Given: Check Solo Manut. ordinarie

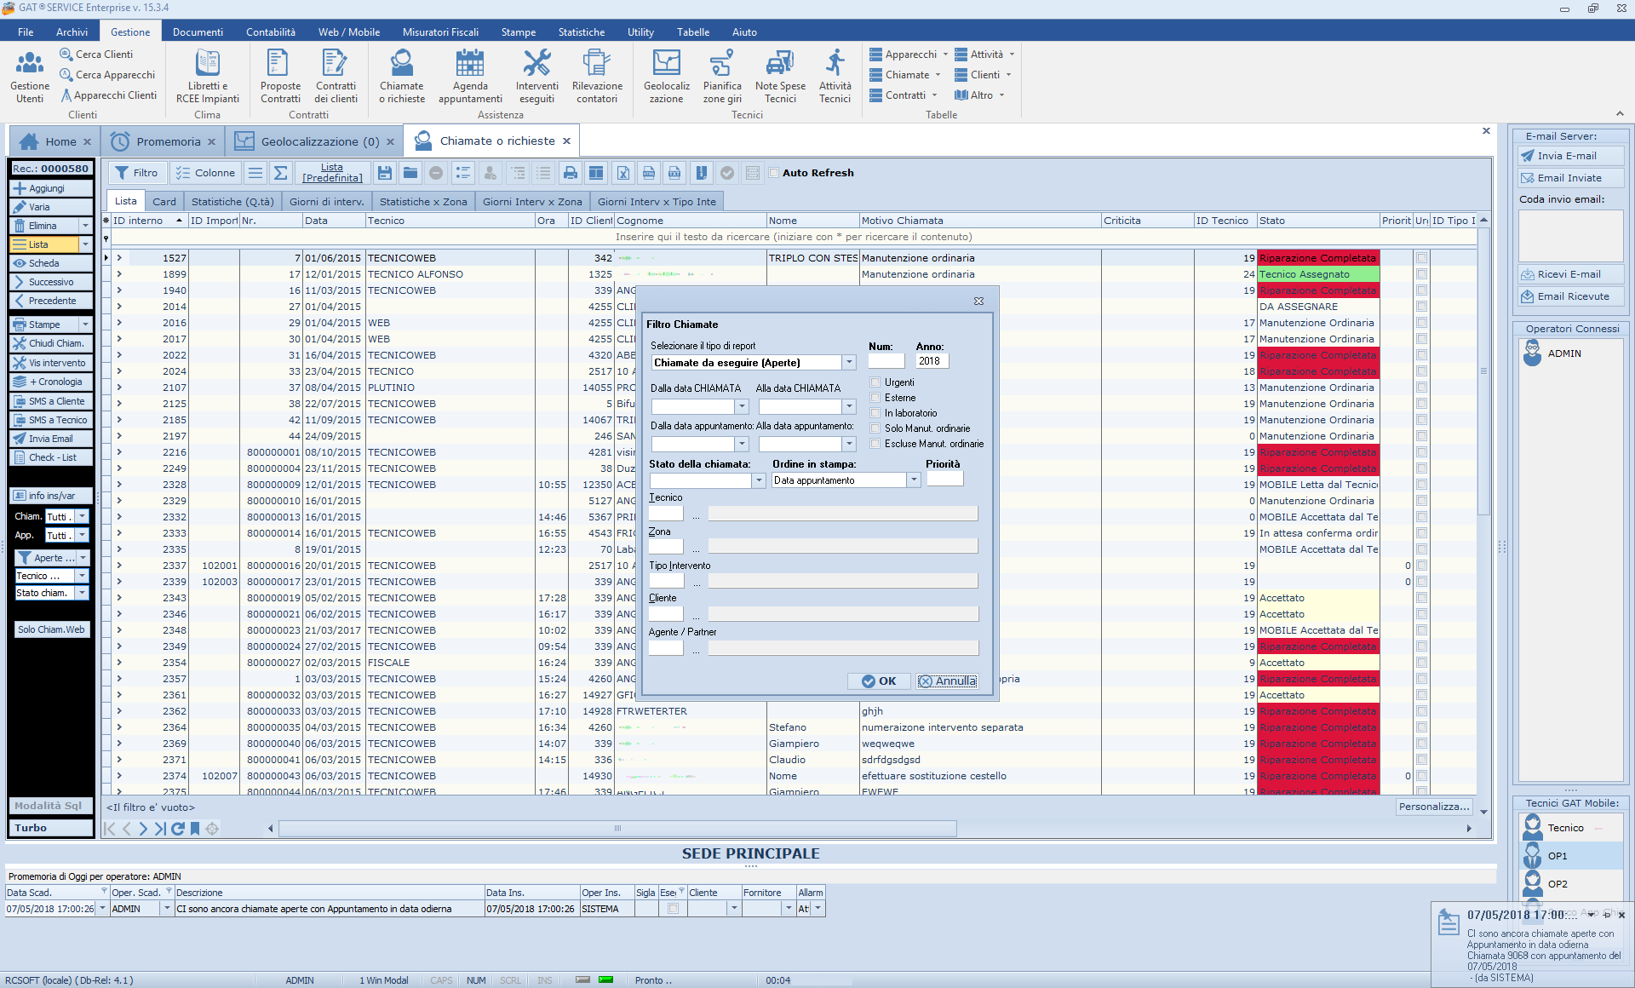Looking at the screenshot, I should 875,428.
